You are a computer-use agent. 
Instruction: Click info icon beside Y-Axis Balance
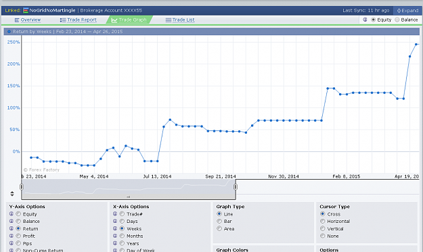pyautogui.click(x=12, y=221)
